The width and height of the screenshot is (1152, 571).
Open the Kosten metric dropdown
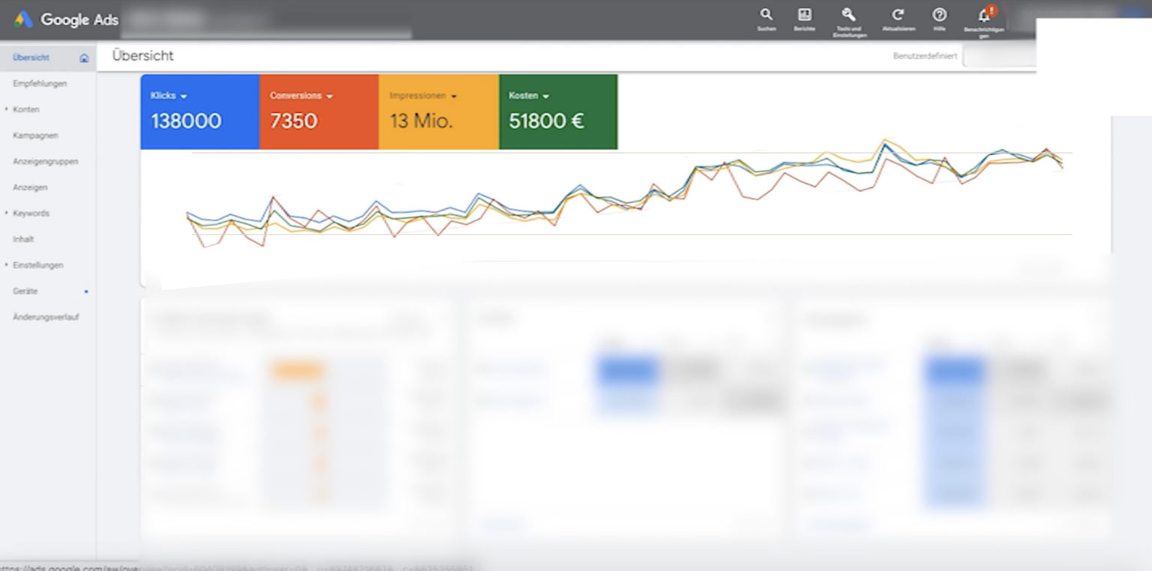[545, 96]
